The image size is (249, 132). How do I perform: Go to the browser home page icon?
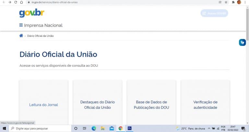(x=21, y=2)
